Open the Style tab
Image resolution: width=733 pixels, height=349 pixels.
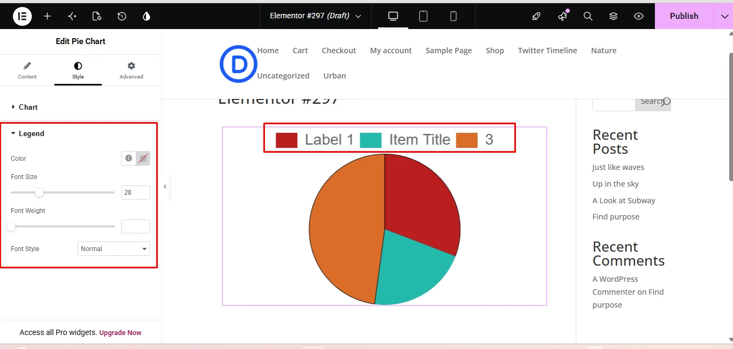78,70
